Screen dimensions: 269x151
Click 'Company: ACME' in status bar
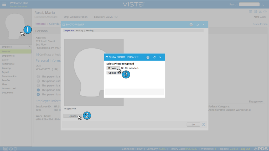pos(156,149)
